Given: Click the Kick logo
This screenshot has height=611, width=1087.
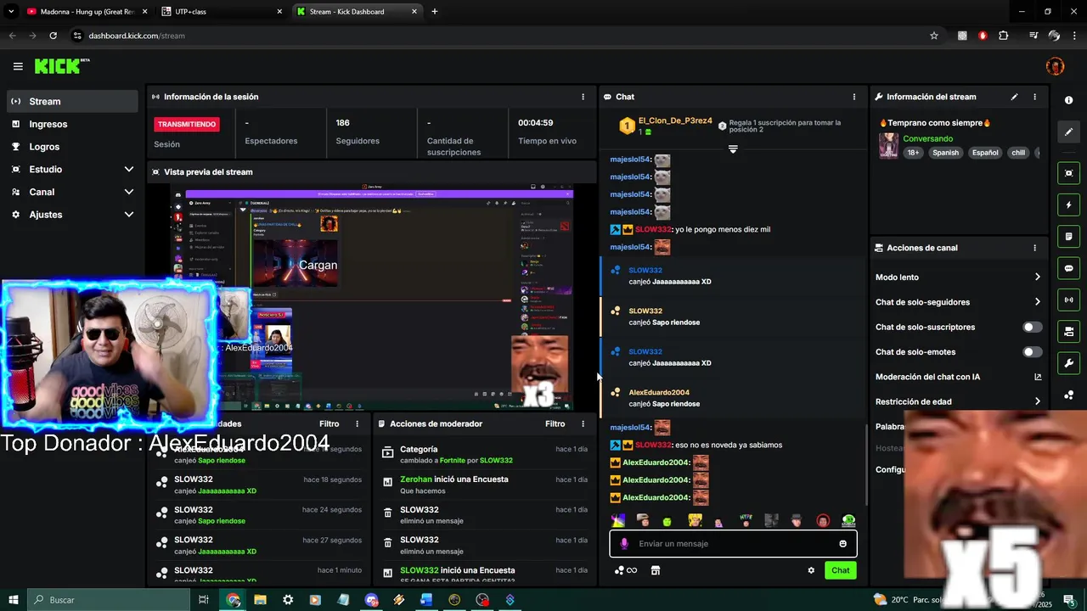Looking at the screenshot, I should pyautogui.click(x=61, y=66).
